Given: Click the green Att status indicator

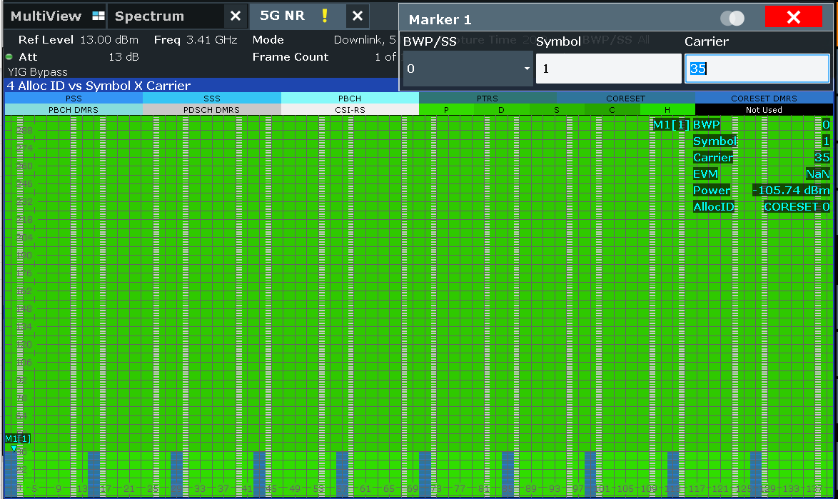Looking at the screenshot, I should (9, 56).
